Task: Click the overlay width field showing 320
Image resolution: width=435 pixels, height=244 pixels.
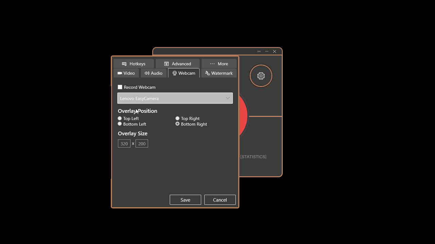Action: click(124, 143)
